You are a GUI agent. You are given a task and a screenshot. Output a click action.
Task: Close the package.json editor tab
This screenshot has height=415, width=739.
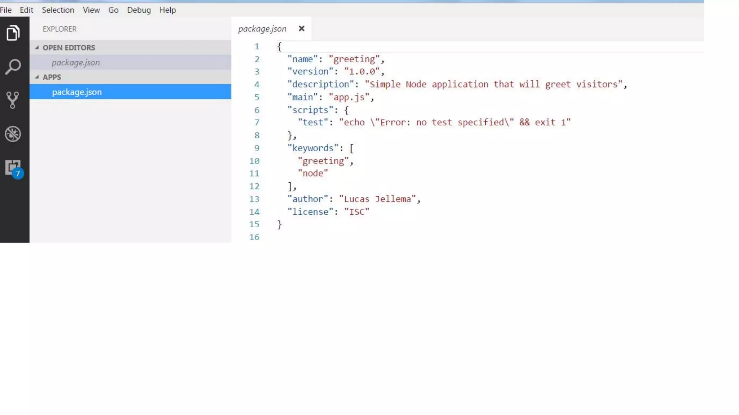tap(302, 28)
